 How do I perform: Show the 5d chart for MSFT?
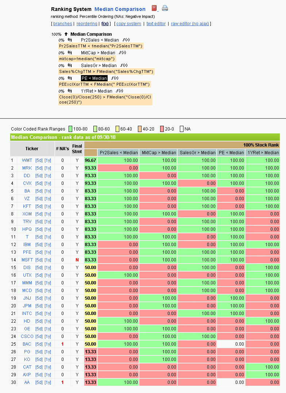click(39, 260)
